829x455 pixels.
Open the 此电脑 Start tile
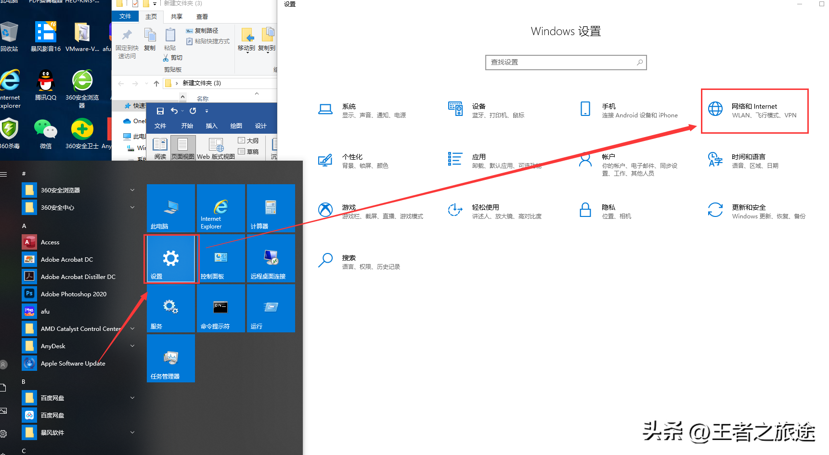click(x=171, y=208)
